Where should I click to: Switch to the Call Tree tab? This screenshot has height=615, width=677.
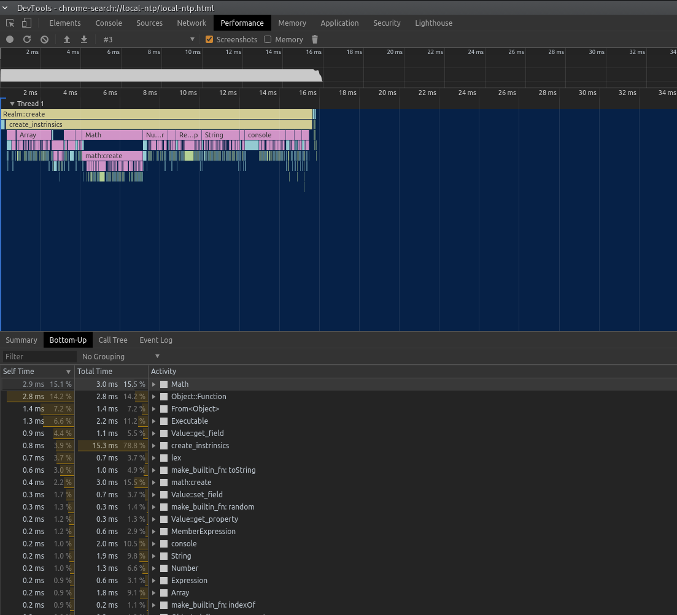click(113, 340)
